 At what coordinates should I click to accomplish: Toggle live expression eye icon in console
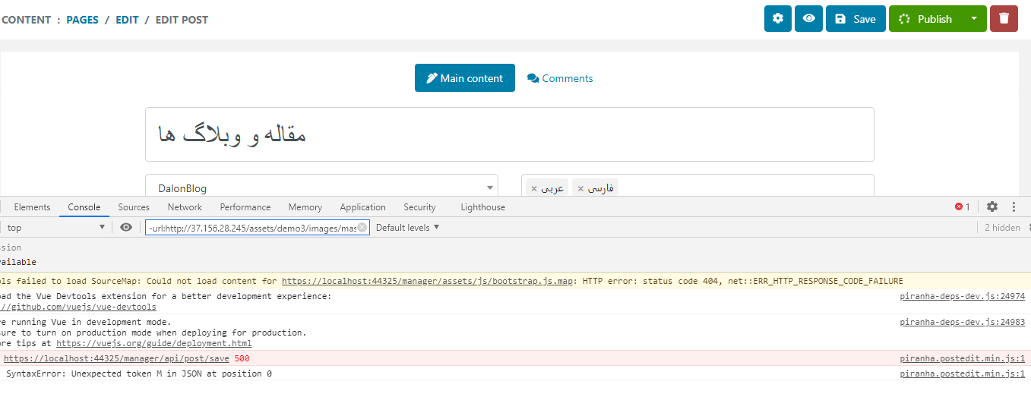[126, 228]
